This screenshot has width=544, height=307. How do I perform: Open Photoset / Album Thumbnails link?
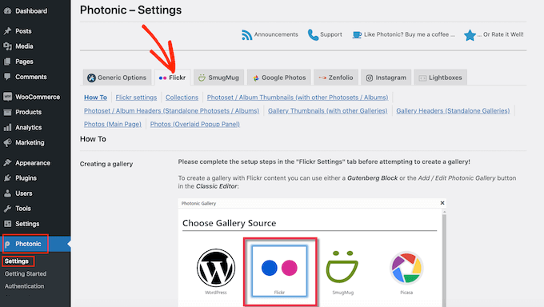[x=298, y=98]
